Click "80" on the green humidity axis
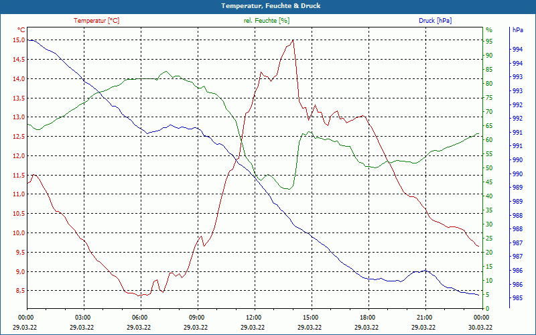The width and height of the screenshot is (536, 335). pyautogui.click(x=489, y=83)
